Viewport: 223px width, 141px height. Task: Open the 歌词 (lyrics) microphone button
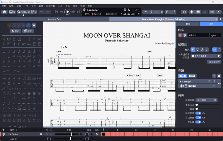coord(15,31)
